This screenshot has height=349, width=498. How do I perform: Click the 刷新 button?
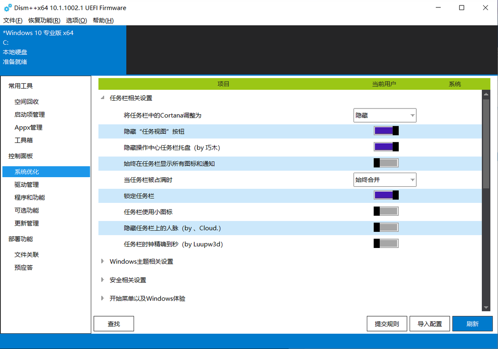(472, 324)
